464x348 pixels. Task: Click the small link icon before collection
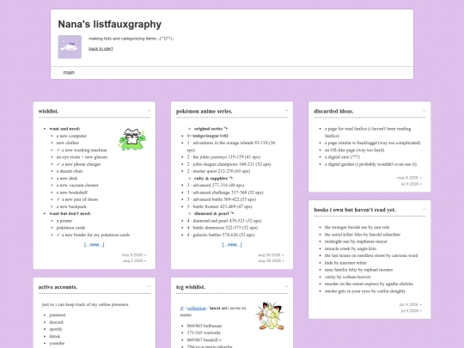click(181, 308)
